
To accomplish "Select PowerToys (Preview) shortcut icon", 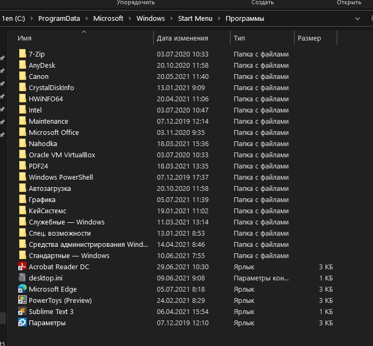I will 22,300.
